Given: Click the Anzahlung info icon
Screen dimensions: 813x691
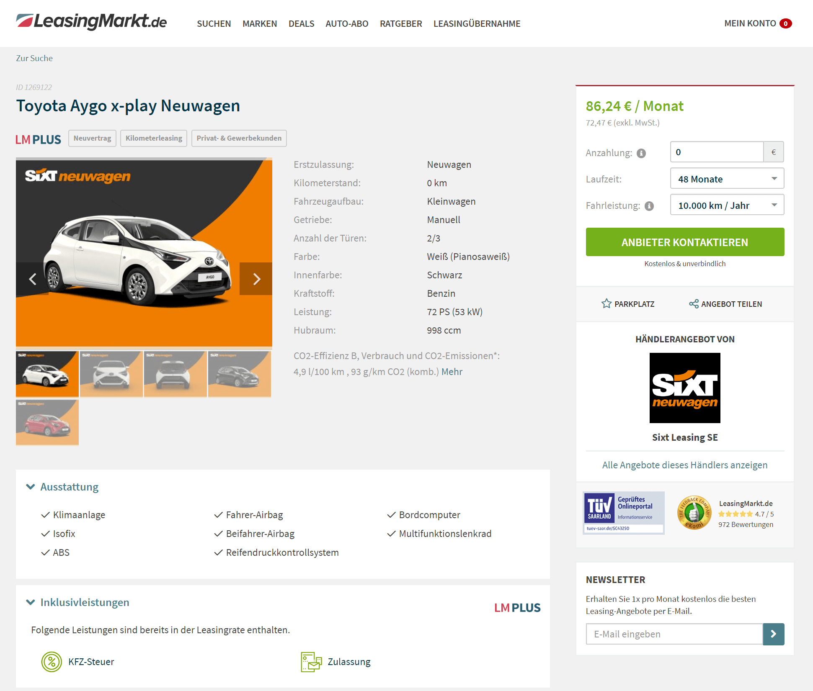Looking at the screenshot, I should 641,153.
